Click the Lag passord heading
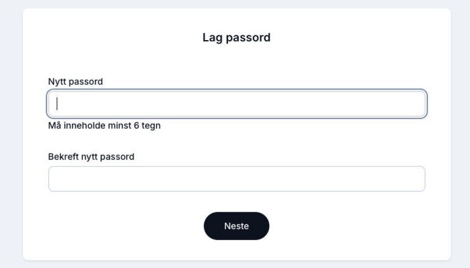Image resolution: width=470 pixels, height=268 pixels. coord(236,38)
